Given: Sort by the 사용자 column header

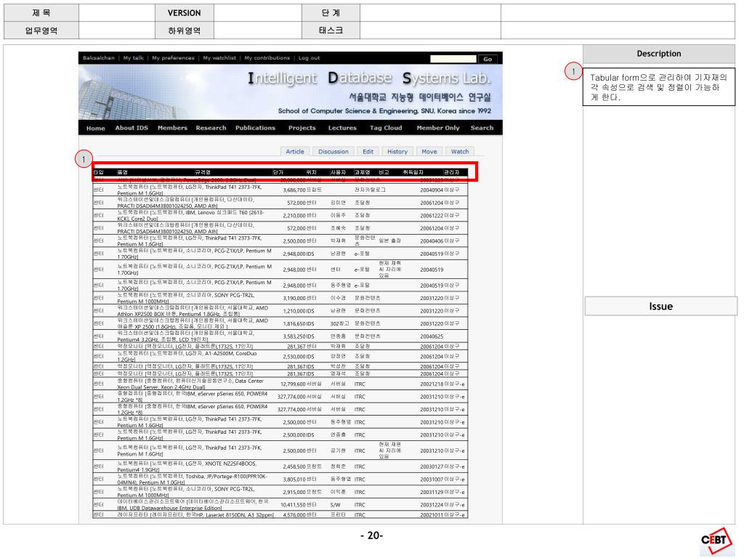Looking at the screenshot, I should click(x=338, y=172).
